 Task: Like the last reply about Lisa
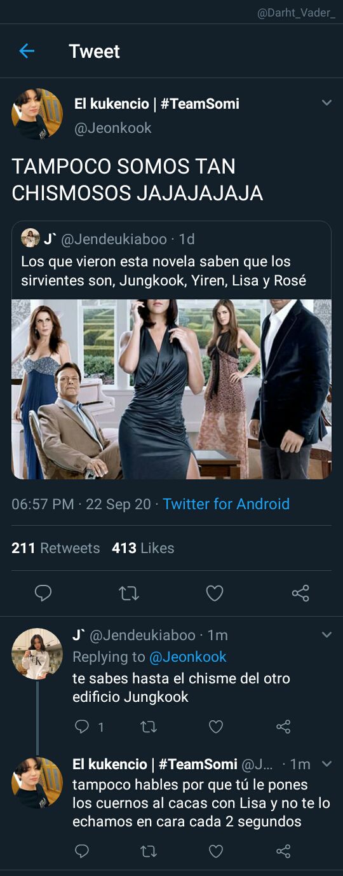coord(216,851)
